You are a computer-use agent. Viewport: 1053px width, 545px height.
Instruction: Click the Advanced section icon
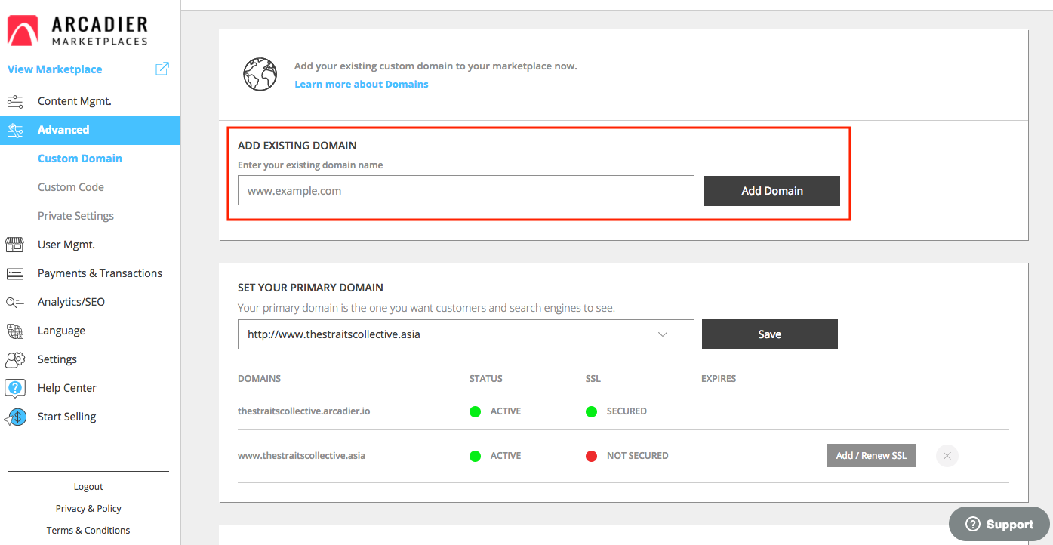15,130
